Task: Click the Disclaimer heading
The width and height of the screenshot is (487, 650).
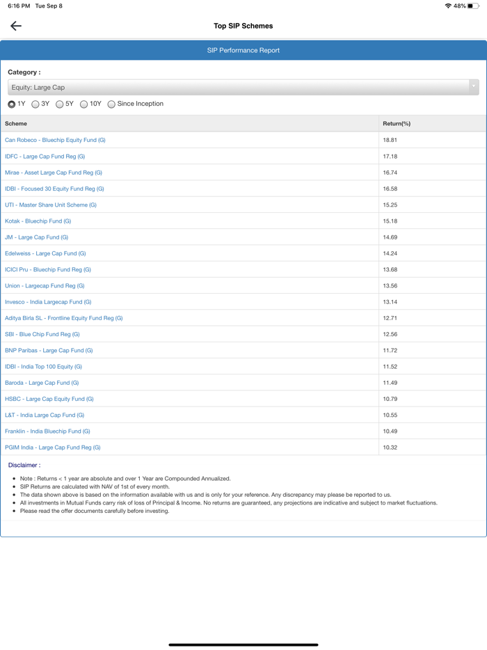Action: tap(24, 465)
